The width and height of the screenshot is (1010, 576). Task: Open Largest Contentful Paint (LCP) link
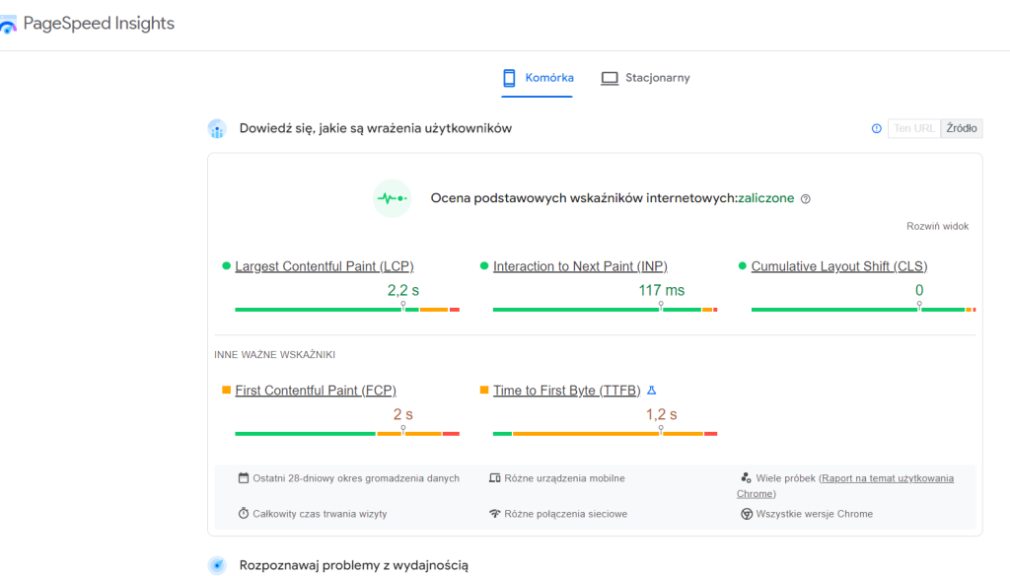pyautogui.click(x=324, y=266)
